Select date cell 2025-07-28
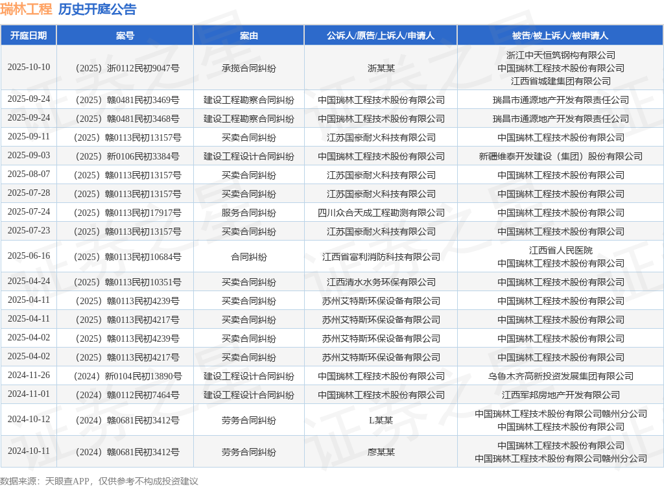664x487 pixels. [29, 193]
